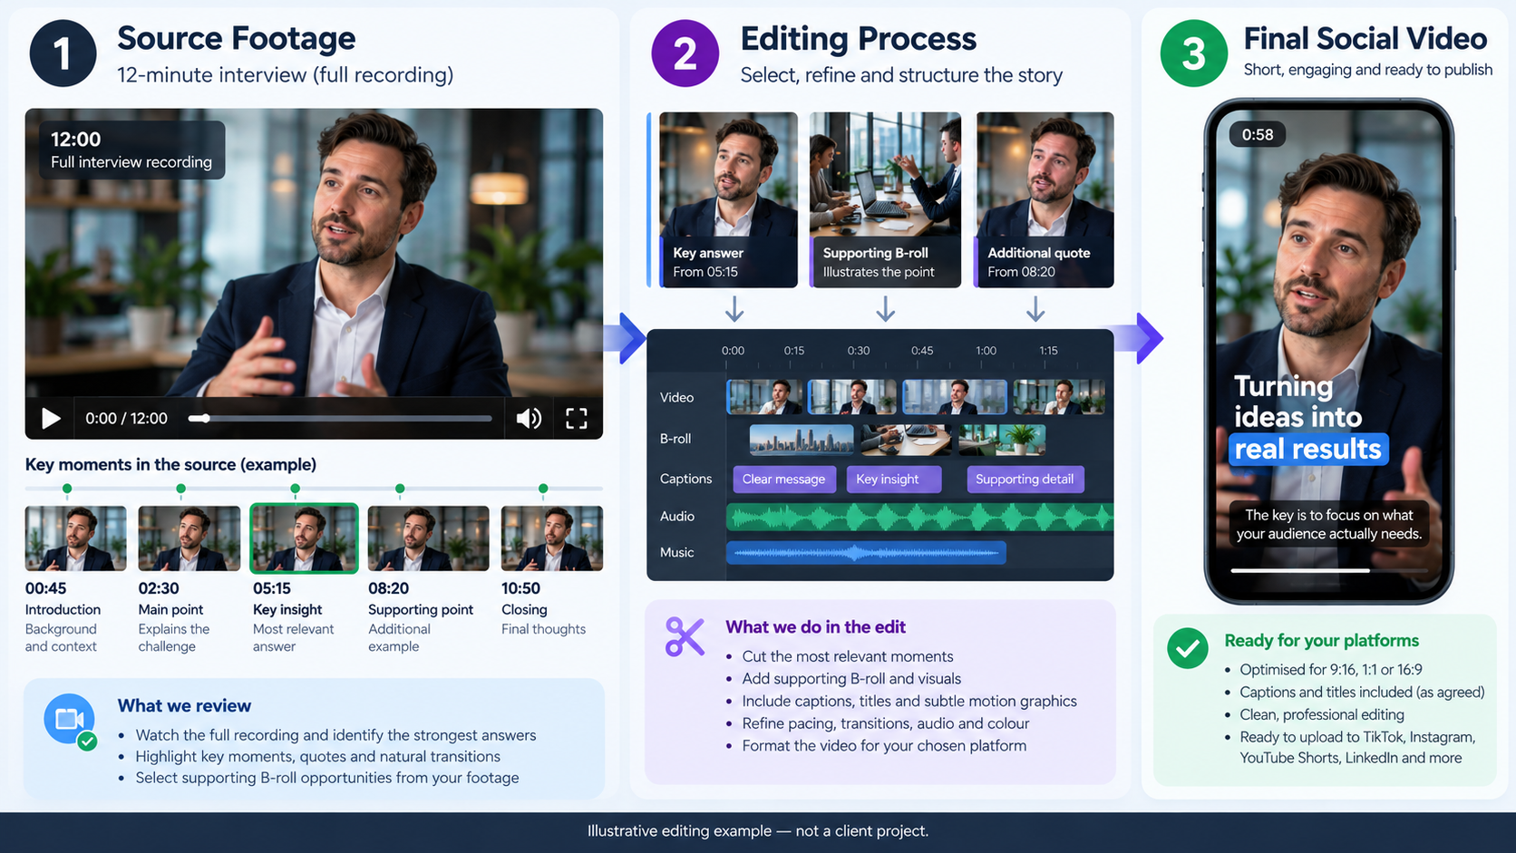Viewport: 1516px width, 853px height.
Task: Select the city skyline B-roll clip
Action: (x=802, y=440)
